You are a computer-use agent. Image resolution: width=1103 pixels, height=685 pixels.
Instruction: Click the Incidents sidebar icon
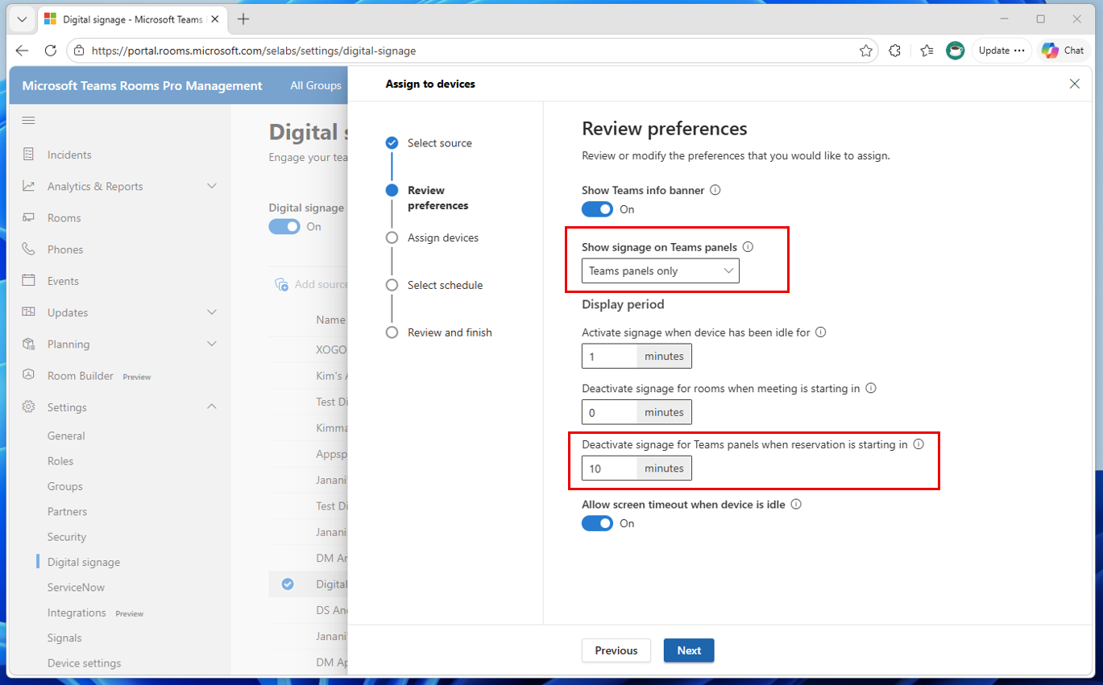[28, 155]
